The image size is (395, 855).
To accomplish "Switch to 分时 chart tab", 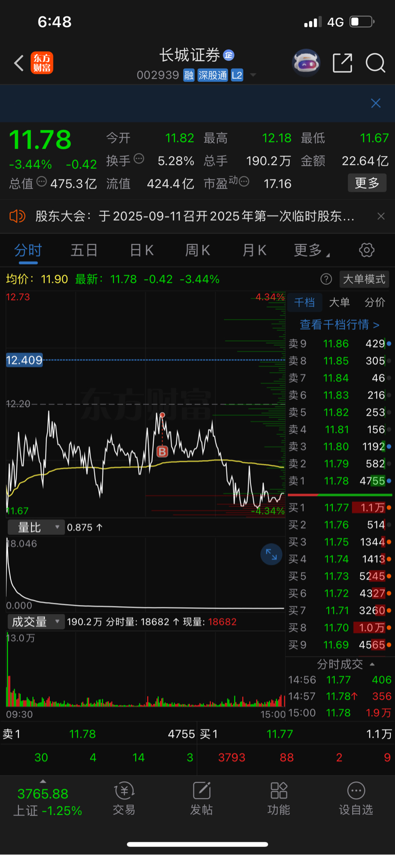I will tap(28, 250).
